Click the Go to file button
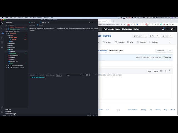 pyautogui.click(x=161, y=50)
